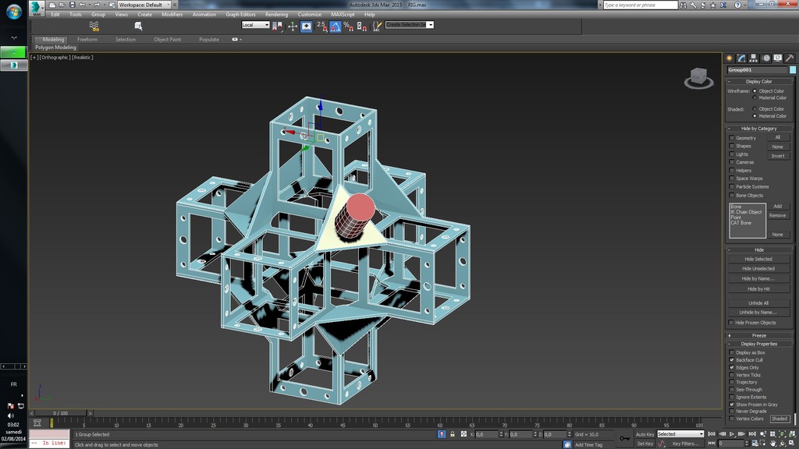The image size is (799, 449).
Task: Toggle the Angle Snap icon
Action: point(336,26)
